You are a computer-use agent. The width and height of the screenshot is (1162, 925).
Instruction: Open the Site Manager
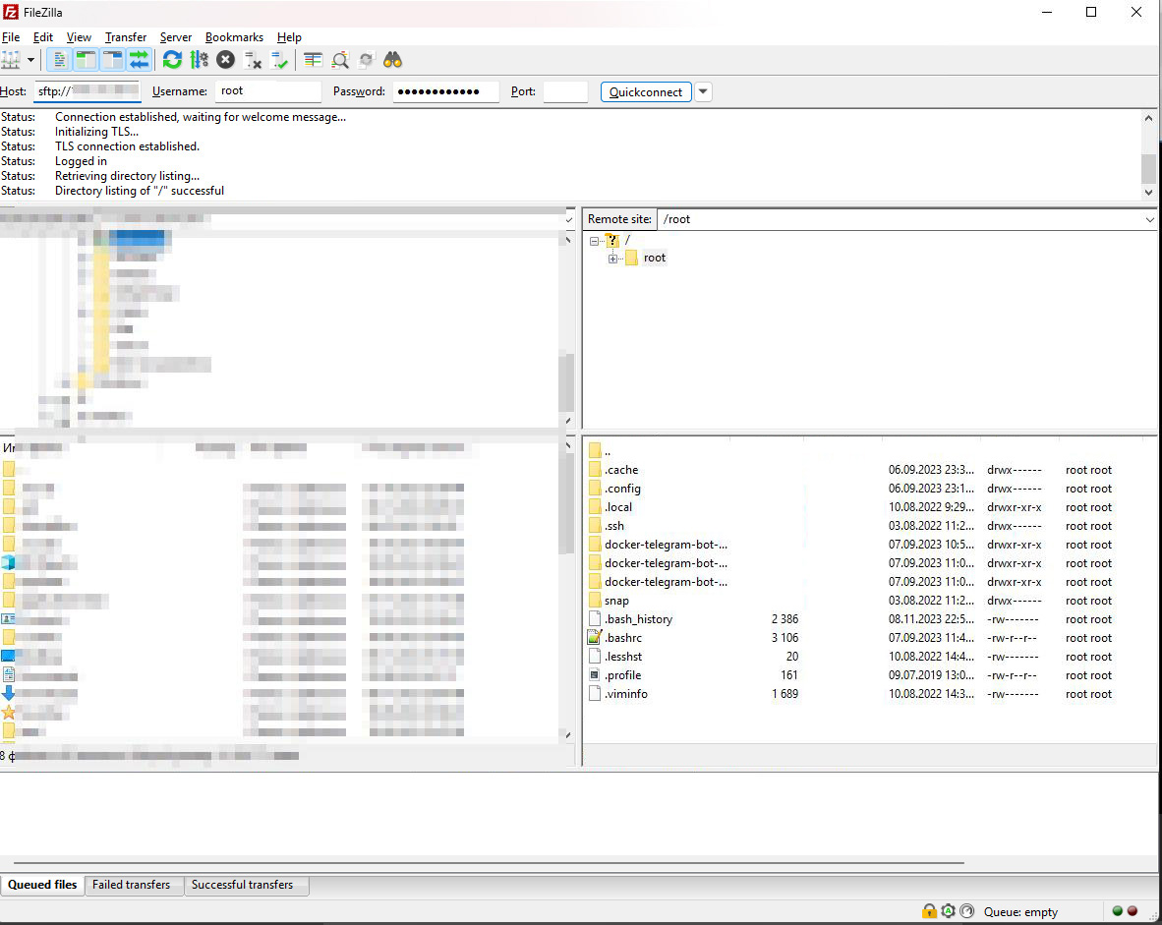coord(11,60)
